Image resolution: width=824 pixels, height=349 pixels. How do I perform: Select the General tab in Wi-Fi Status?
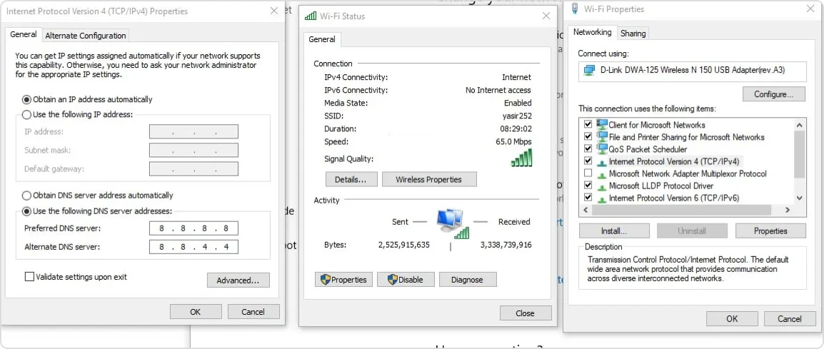(x=322, y=39)
